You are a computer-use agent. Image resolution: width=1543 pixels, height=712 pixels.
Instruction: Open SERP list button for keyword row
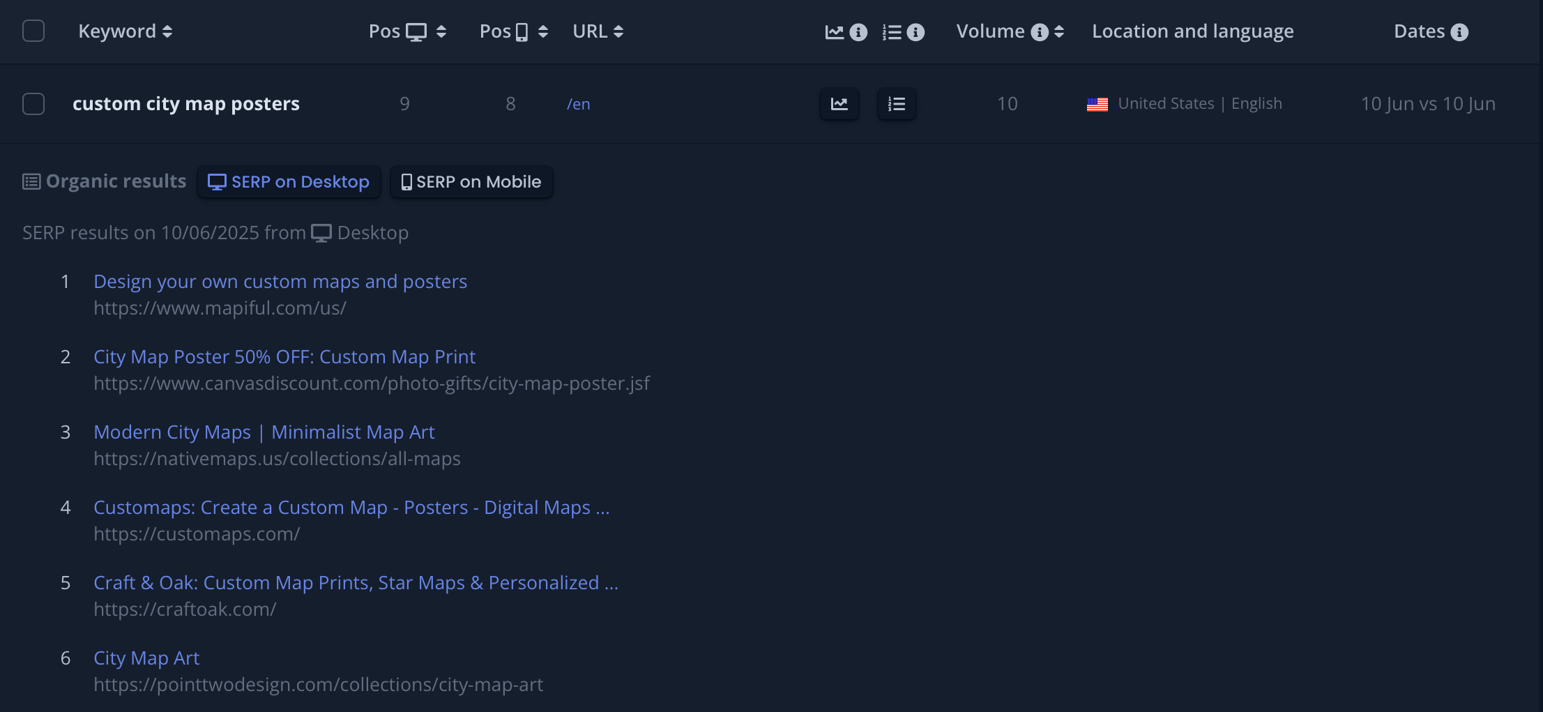897,104
